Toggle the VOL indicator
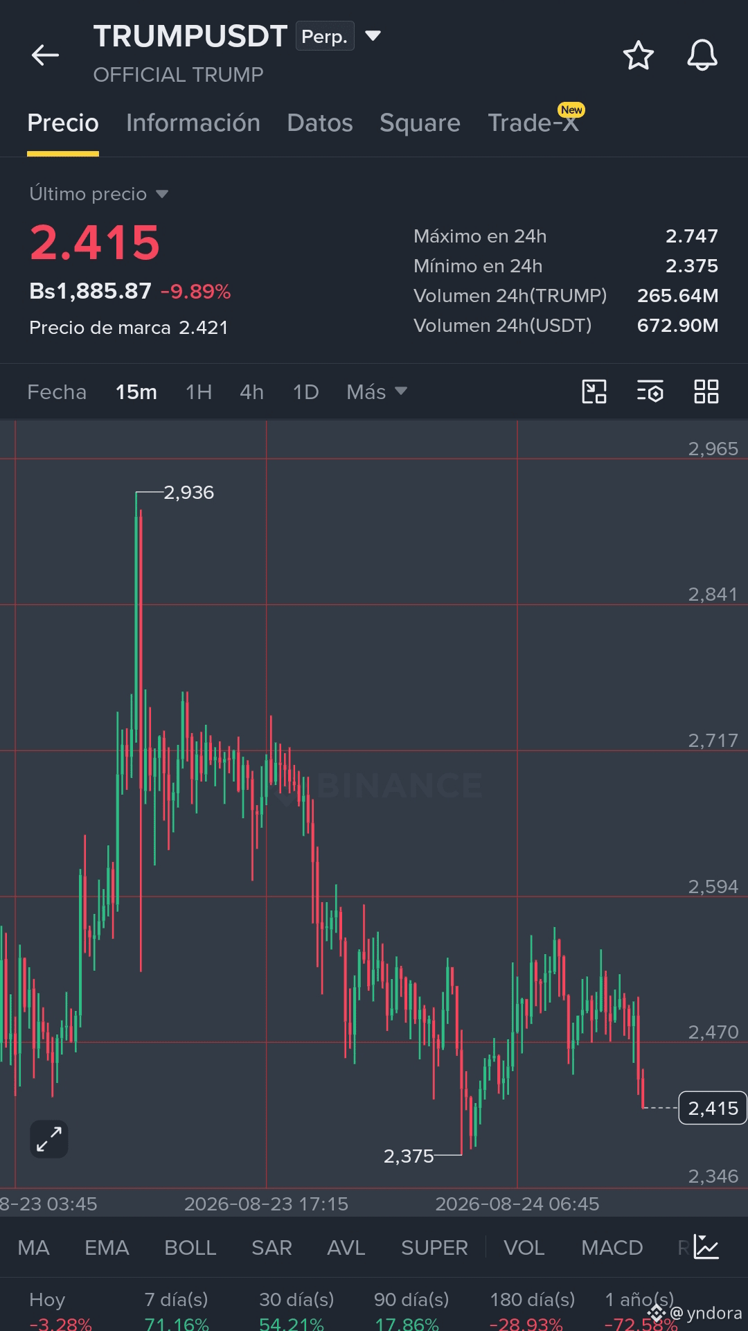 click(524, 1248)
